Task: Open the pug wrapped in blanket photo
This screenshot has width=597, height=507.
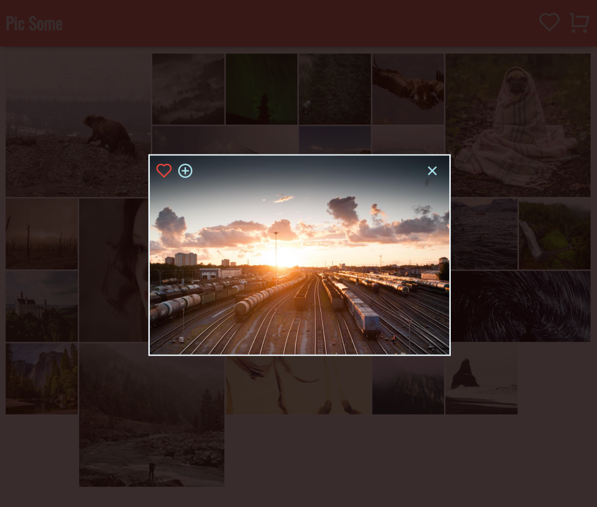Action: click(517, 125)
